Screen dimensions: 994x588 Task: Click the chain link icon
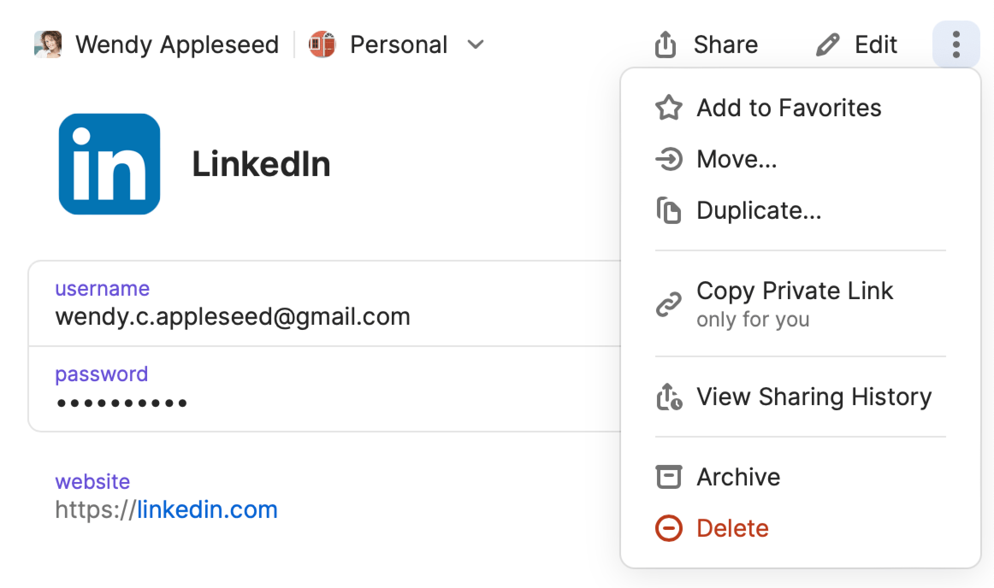pyautogui.click(x=669, y=304)
